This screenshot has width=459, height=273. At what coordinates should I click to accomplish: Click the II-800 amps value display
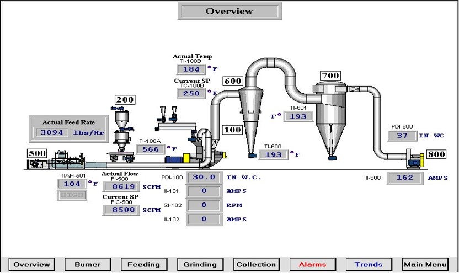coord(404,178)
